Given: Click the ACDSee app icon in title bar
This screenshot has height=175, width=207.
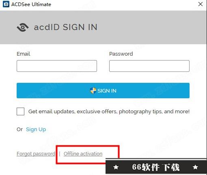Looking at the screenshot, I should coord(6,4).
